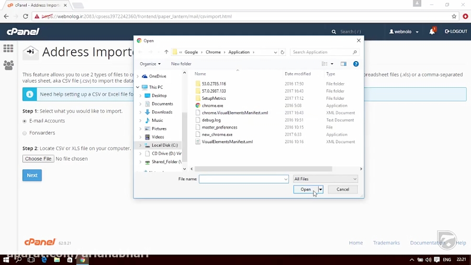Viewport: 471px width, 265px height.
Task: Select new_chrome.exe in the file list
Action: [x=217, y=134]
